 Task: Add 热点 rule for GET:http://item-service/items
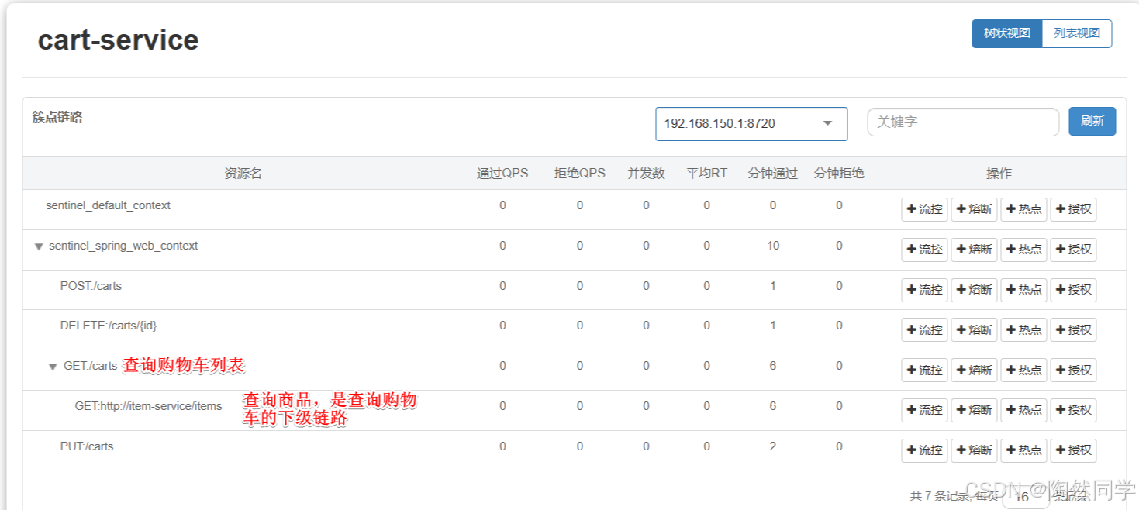(x=1023, y=410)
